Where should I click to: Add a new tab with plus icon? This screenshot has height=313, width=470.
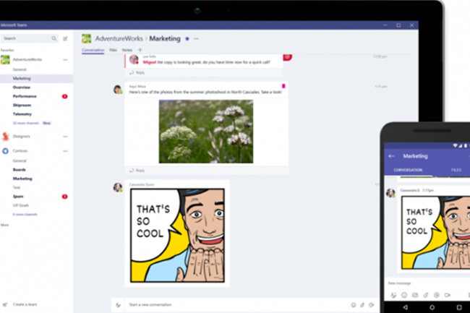click(x=140, y=50)
